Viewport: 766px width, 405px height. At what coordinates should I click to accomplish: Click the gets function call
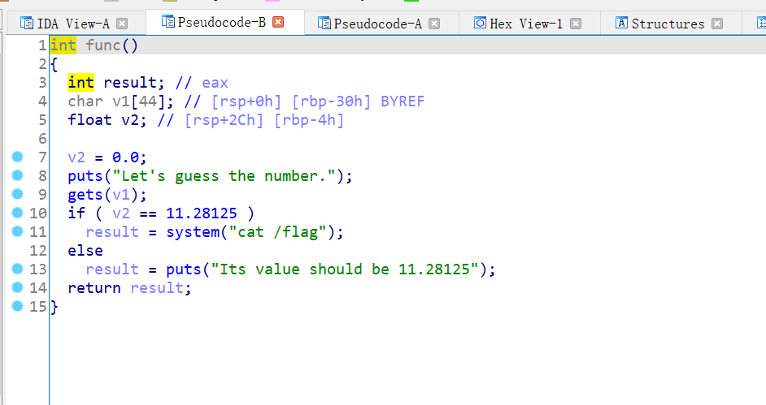coord(85,195)
